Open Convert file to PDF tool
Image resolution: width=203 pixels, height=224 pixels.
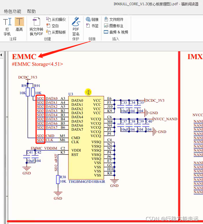point(36,26)
